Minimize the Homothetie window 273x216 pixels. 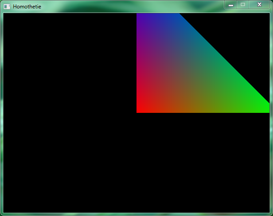231,5
